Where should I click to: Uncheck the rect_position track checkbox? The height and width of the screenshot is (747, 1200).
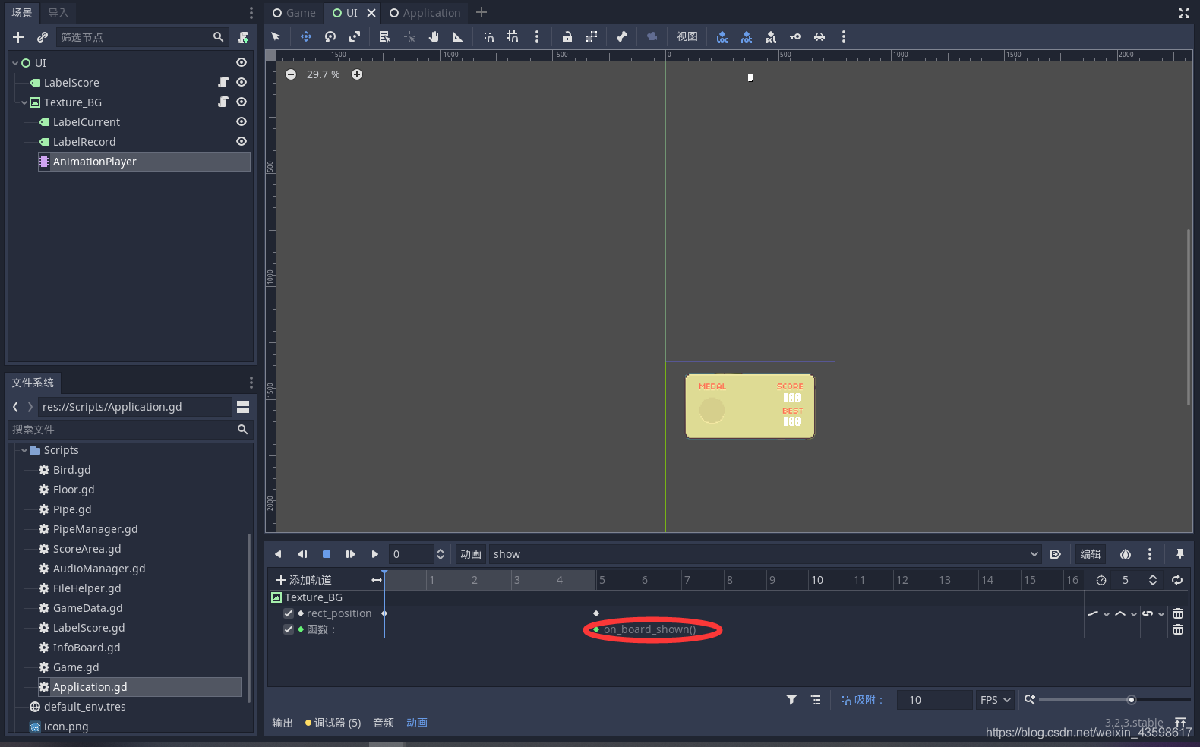click(289, 613)
